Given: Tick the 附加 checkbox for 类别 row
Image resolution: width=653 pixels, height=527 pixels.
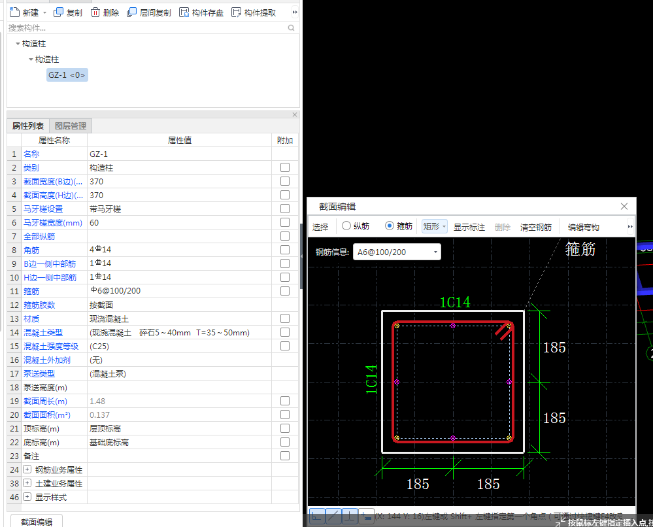Looking at the screenshot, I should (x=285, y=167).
